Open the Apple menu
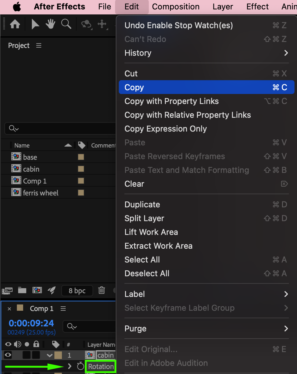 (x=17, y=7)
